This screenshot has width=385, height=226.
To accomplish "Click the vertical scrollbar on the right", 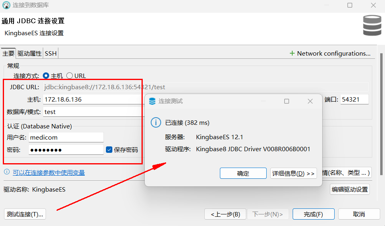I will [381, 114].
